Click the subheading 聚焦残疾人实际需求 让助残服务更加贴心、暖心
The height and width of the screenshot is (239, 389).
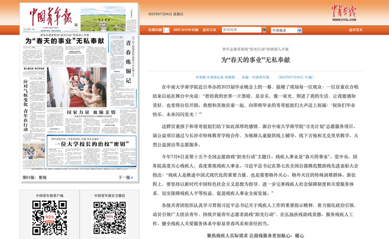[x=255, y=235]
